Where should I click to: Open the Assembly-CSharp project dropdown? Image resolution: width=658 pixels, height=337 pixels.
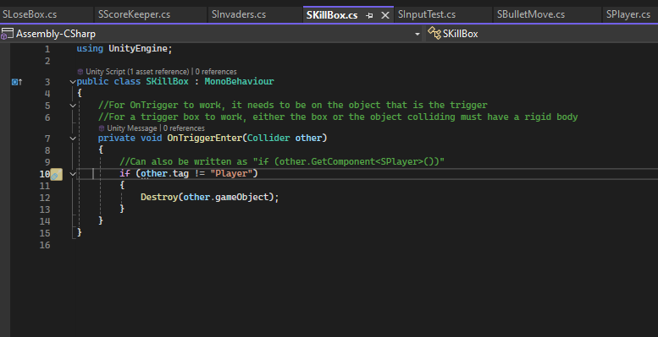(x=417, y=34)
